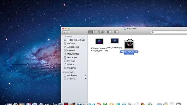Screen dimensions: 187x105
Task: Select mac_estrellas.jpg thumbnail
Action: coord(115,41)
